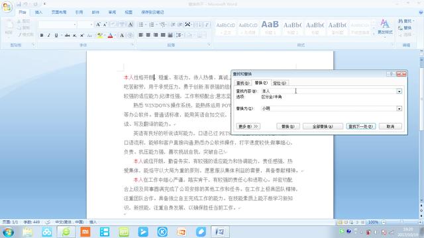This screenshot has width=424, height=238.
Task: Open the blue K taskbar app
Action: tap(162, 232)
